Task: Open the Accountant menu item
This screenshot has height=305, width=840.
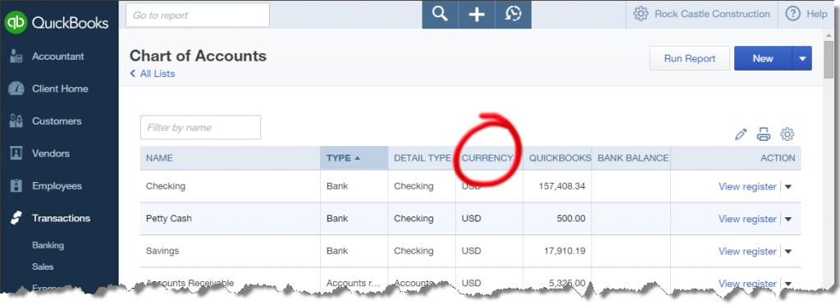Action: click(x=58, y=57)
